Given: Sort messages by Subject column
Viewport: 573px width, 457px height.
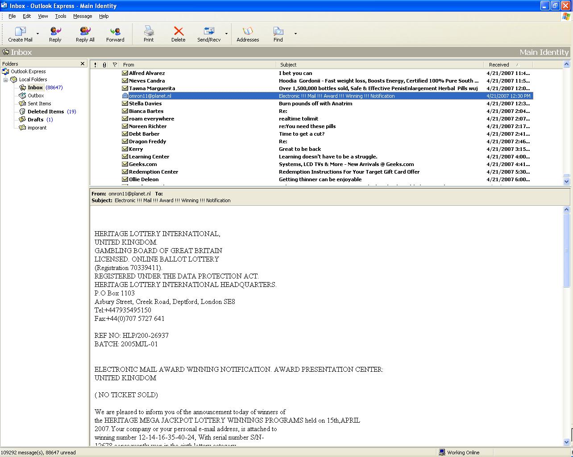Looking at the screenshot, I should [379, 65].
